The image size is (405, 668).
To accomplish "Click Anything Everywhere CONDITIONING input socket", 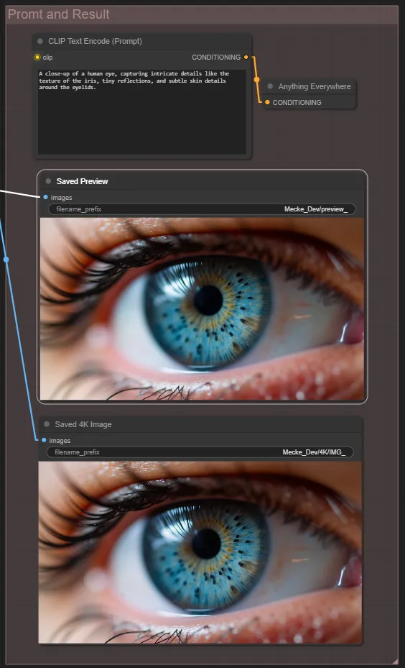I will pos(267,102).
